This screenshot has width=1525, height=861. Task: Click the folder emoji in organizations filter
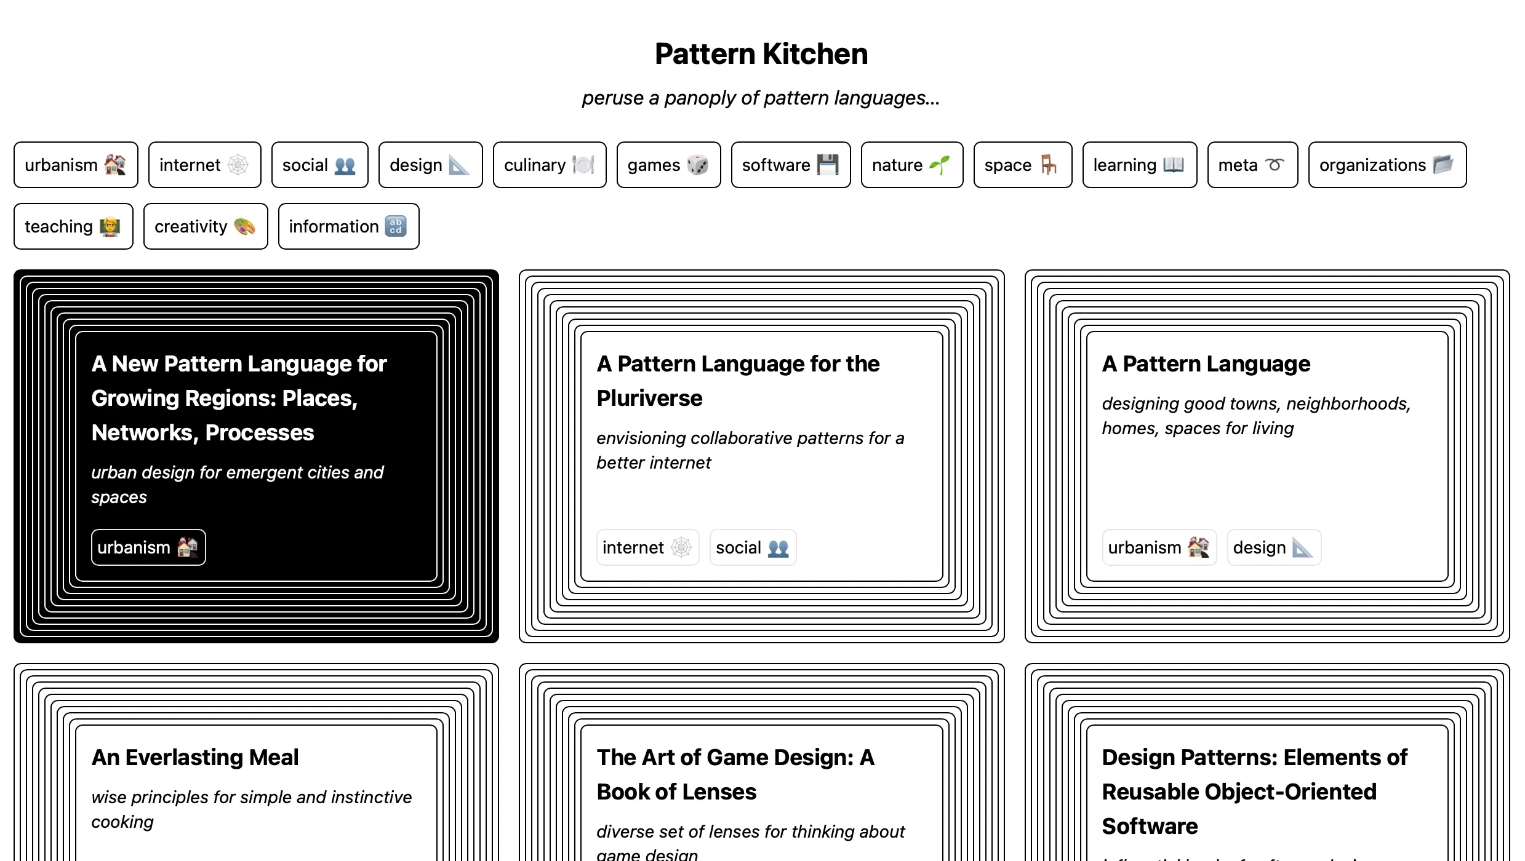pos(1443,165)
